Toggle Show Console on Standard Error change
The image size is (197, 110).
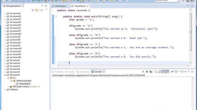[x=167, y=71]
